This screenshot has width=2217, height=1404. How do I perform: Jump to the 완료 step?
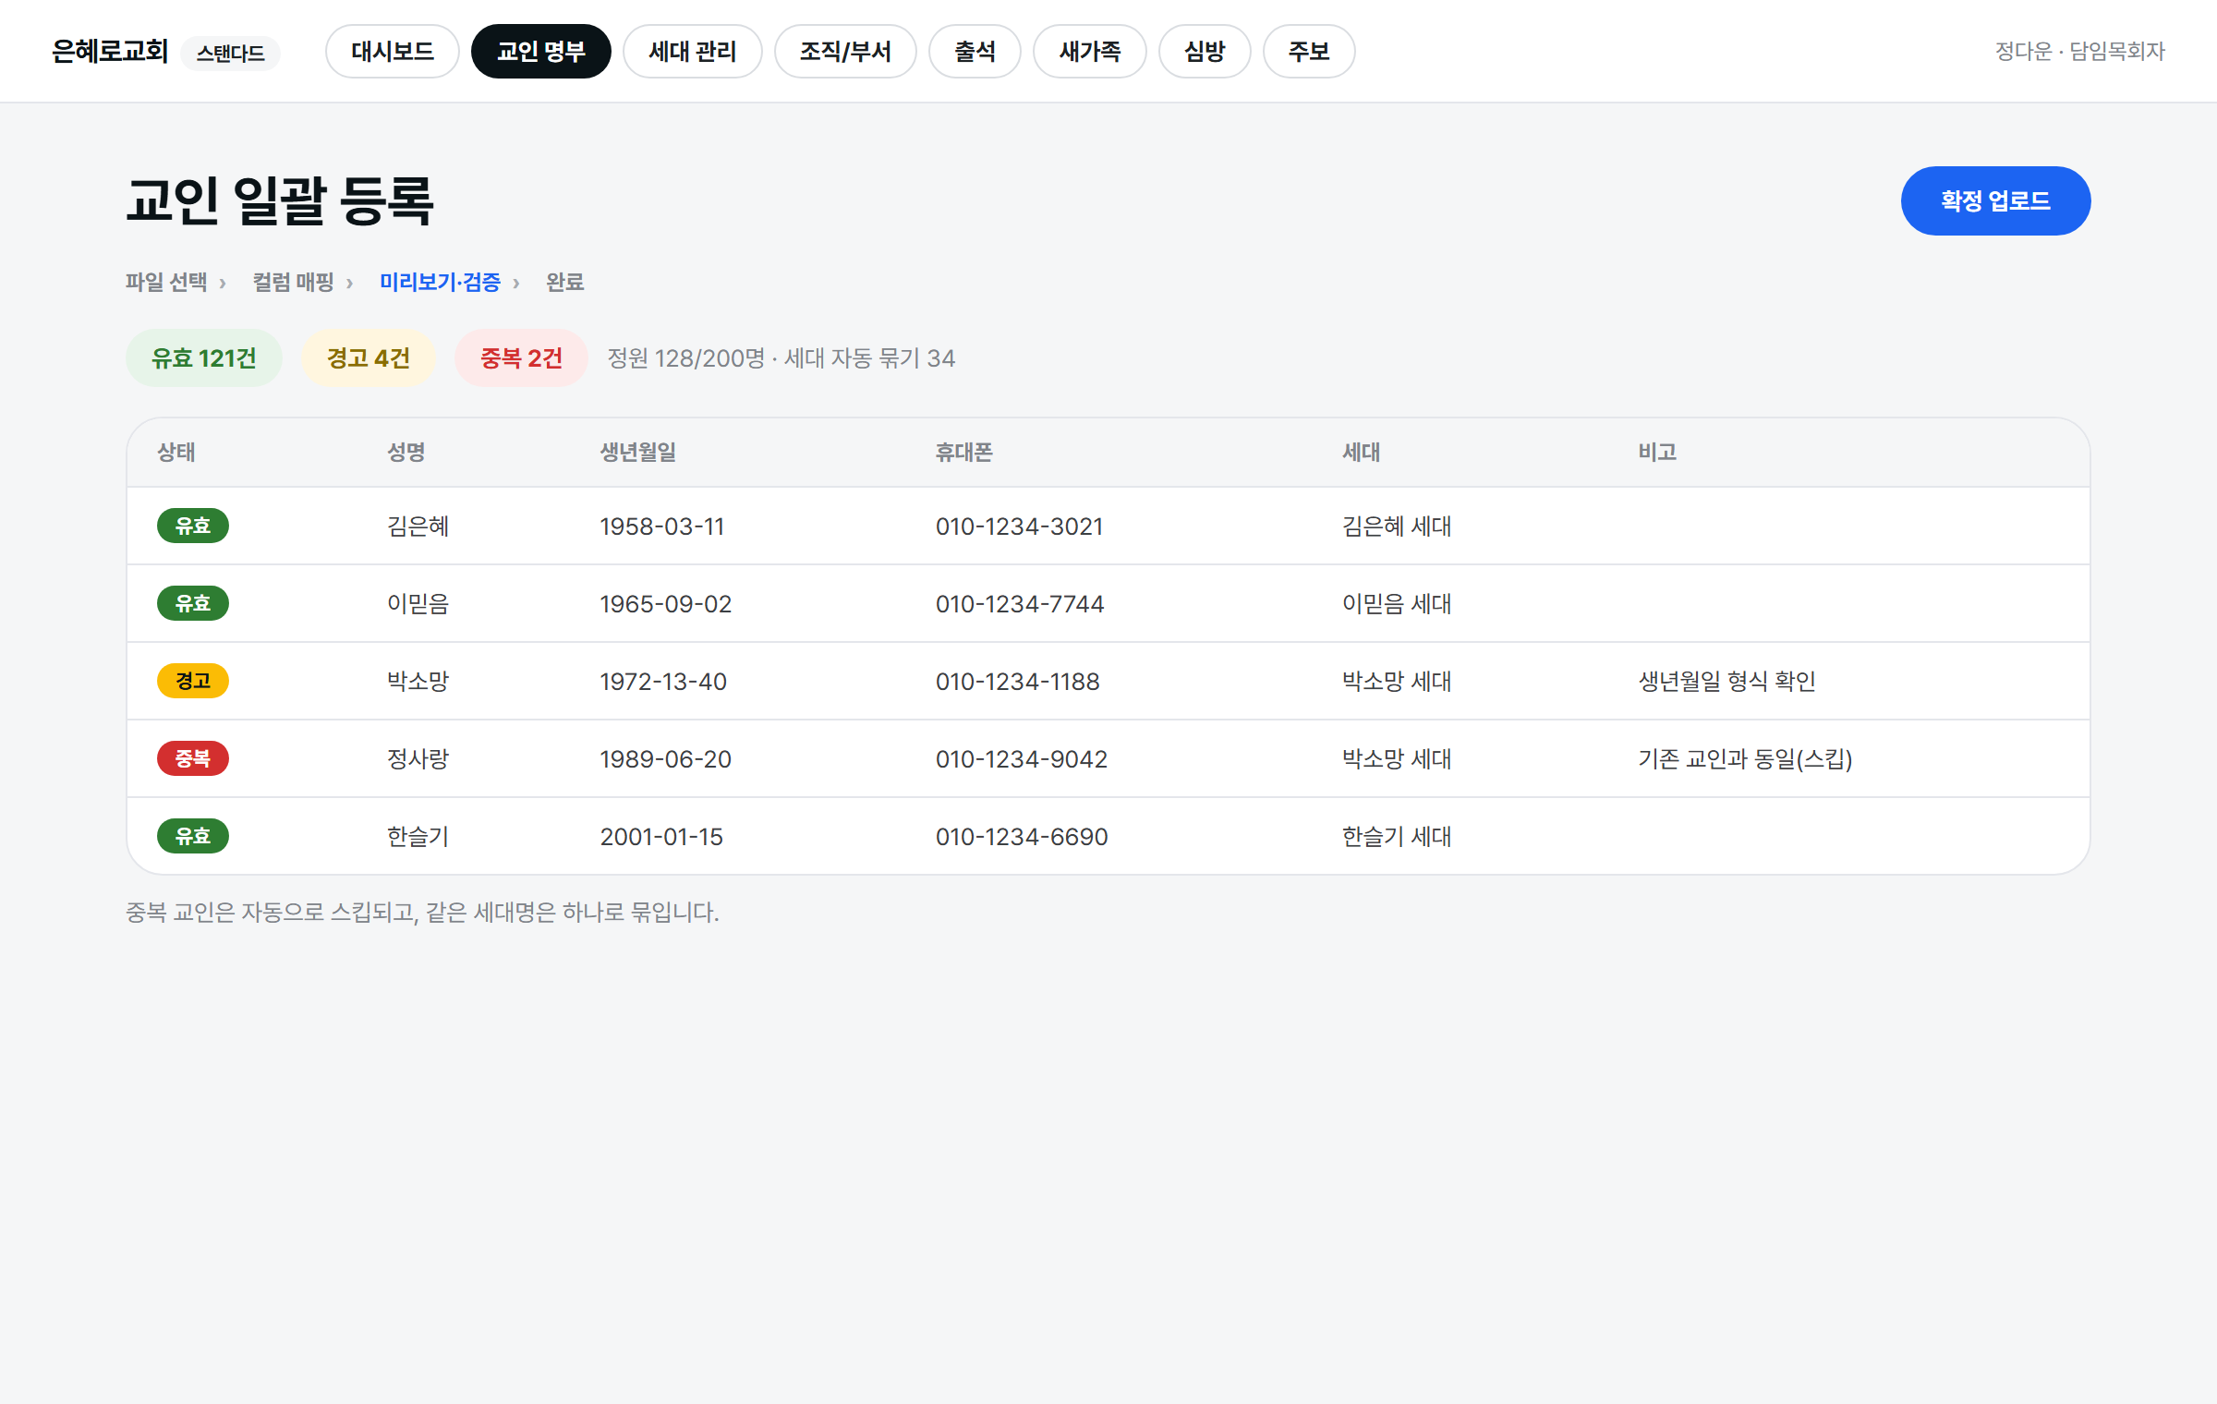564,282
